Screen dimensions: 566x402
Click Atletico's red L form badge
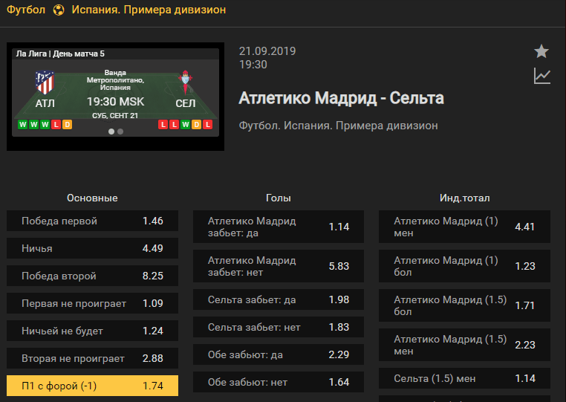(x=56, y=125)
